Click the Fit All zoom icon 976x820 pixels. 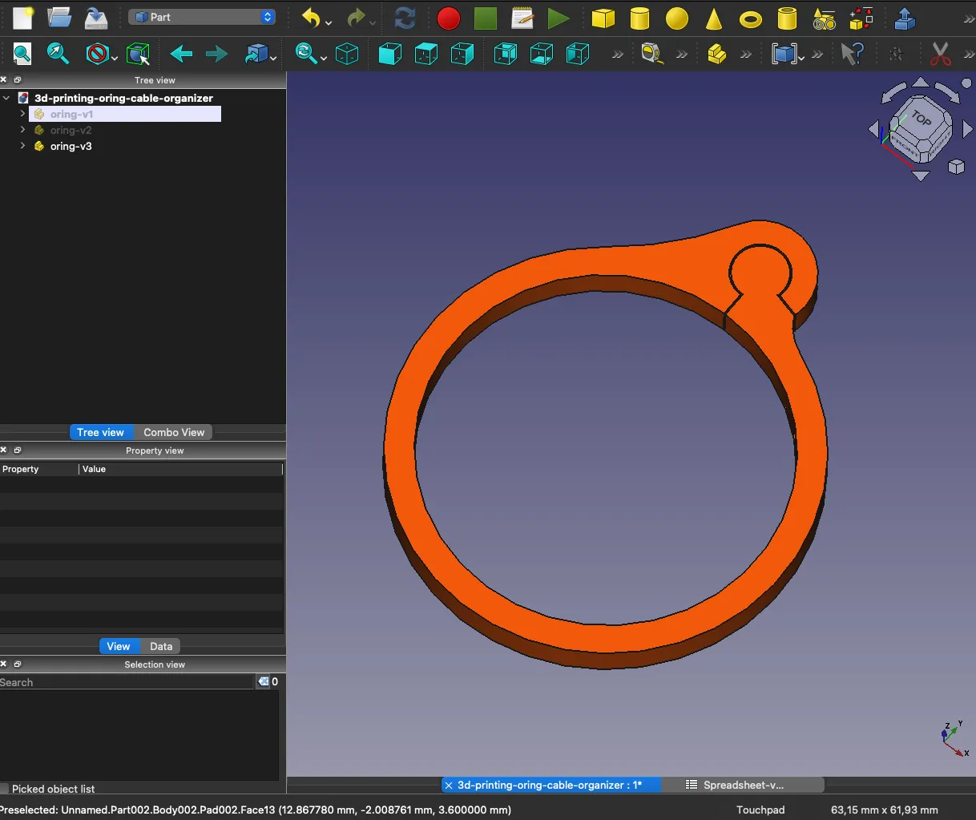click(22, 54)
